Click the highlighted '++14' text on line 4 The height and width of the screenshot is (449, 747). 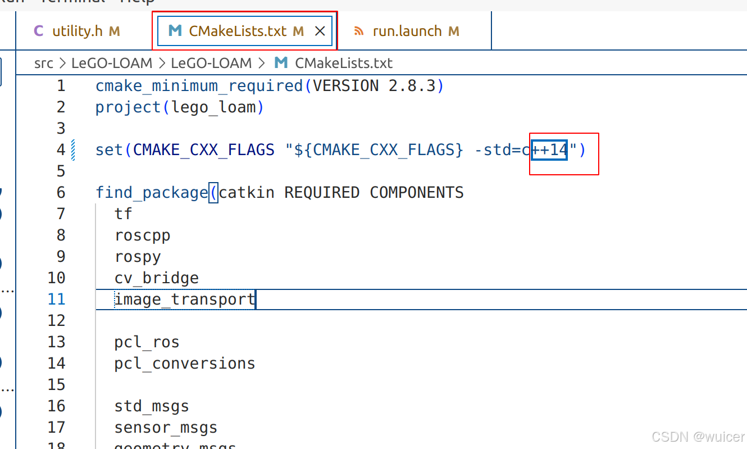[549, 150]
